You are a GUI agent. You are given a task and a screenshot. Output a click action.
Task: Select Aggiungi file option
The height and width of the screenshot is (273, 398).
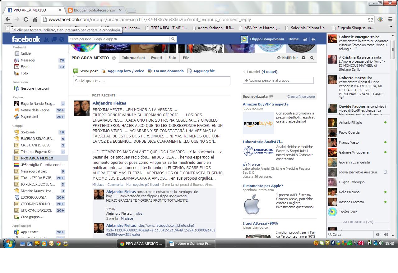pyautogui.click(x=201, y=71)
